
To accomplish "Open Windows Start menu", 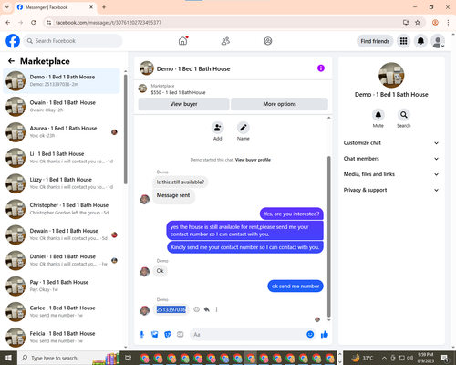I will [x=8, y=358].
